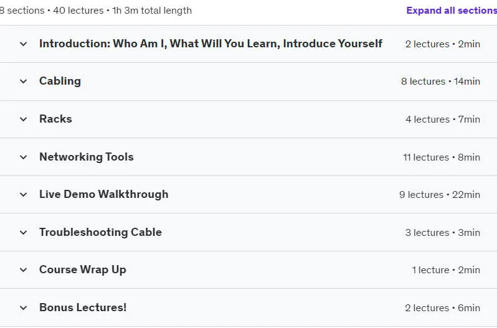Click the 8 lectures • 14min label
497x328 pixels.
440,82
